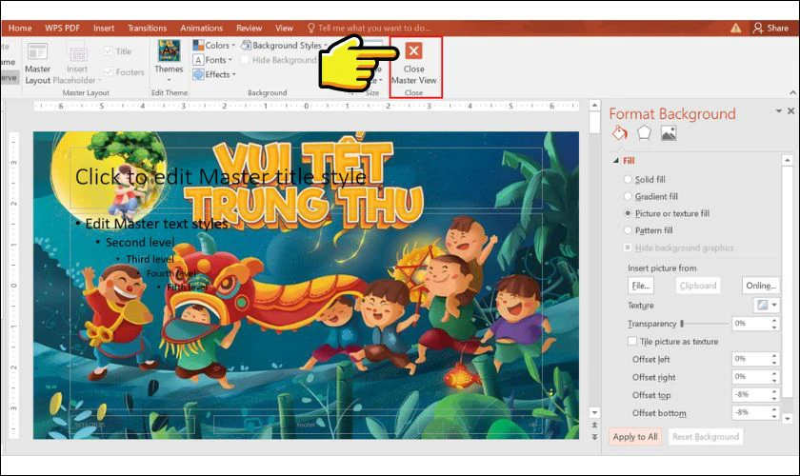
Task: Select the Pattern fill radio button
Action: [x=627, y=230]
